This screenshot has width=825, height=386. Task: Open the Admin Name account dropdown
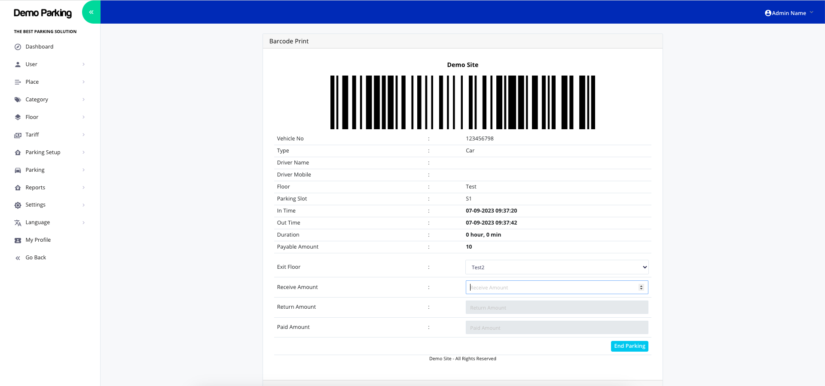tap(789, 13)
